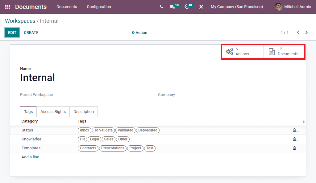
Task: Select the Inbox tag pill in Status
Action: click(x=84, y=130)
